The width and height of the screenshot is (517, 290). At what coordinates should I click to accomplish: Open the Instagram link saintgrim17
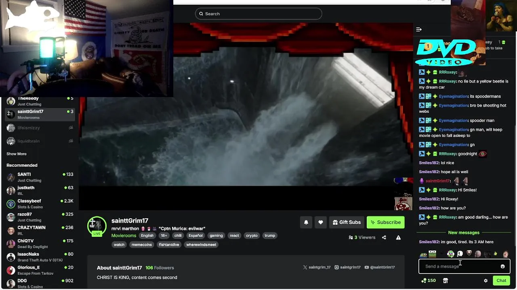tap(347, 267)
